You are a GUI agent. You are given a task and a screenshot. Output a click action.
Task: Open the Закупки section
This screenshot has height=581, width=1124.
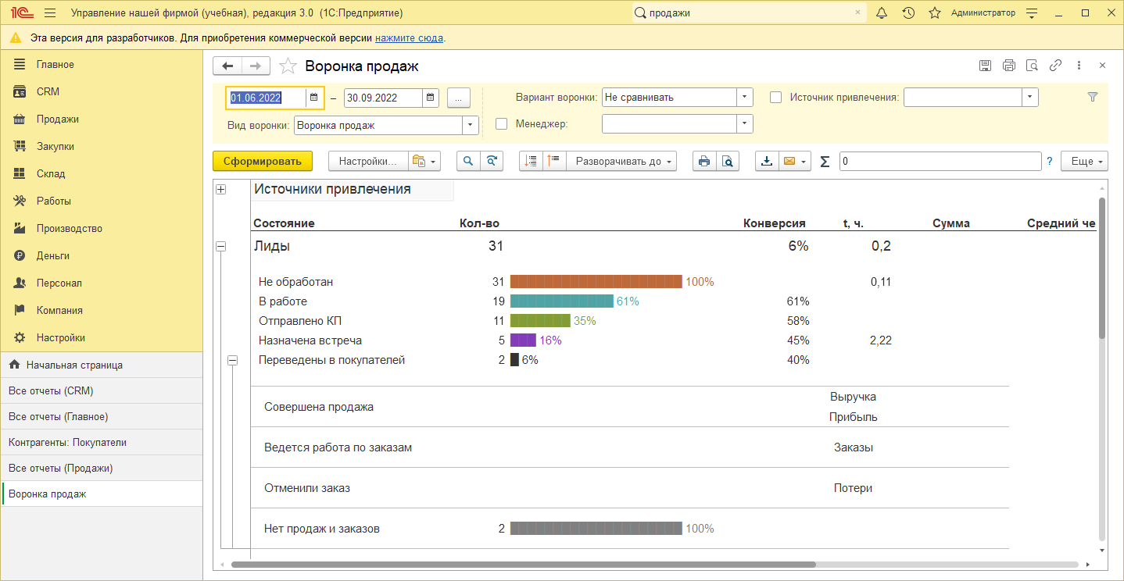pos(102,146)
